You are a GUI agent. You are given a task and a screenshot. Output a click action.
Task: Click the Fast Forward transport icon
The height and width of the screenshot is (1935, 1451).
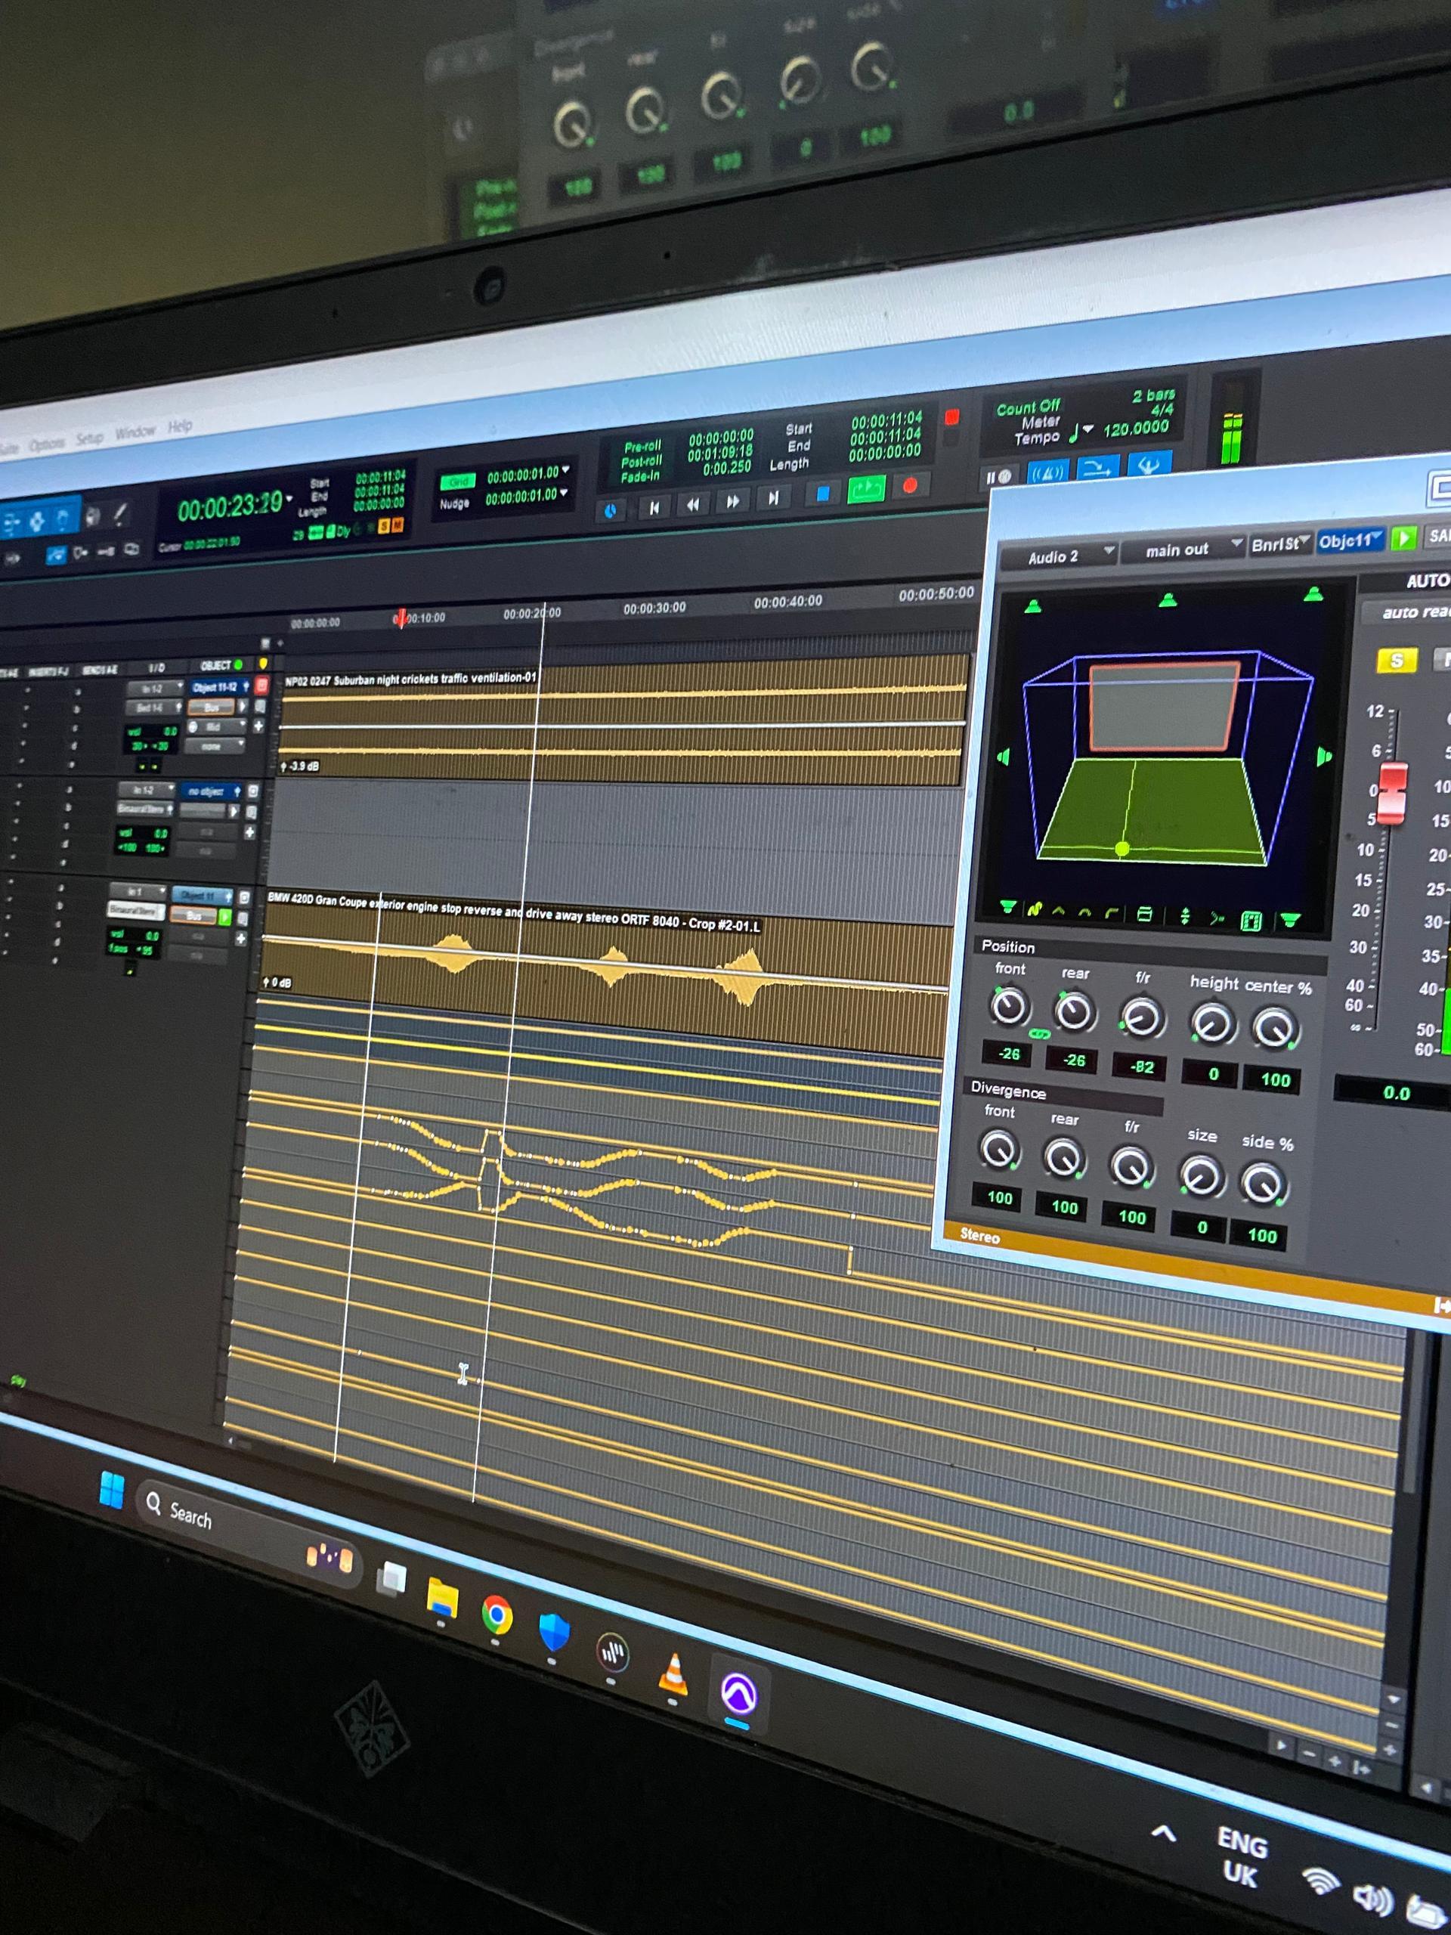coord(732,501)
